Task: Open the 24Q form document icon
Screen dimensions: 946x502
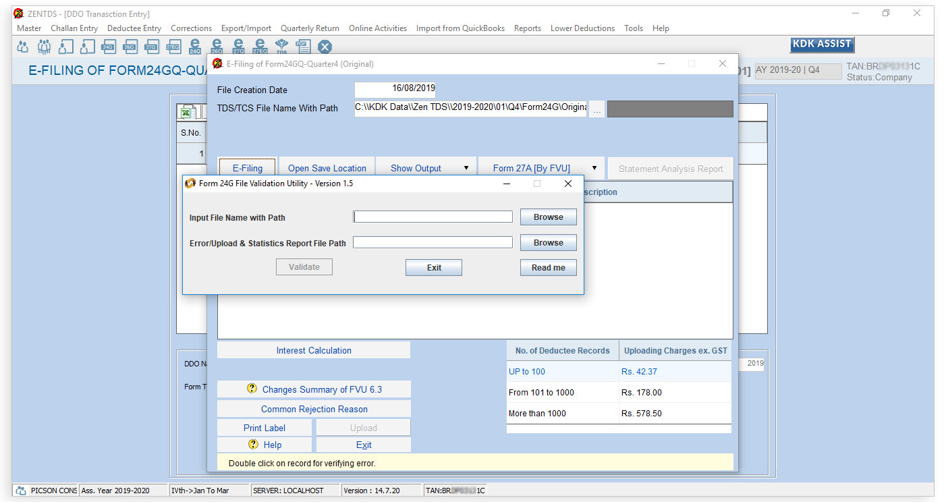Action: pyautogui.click(x=109, y=47)
